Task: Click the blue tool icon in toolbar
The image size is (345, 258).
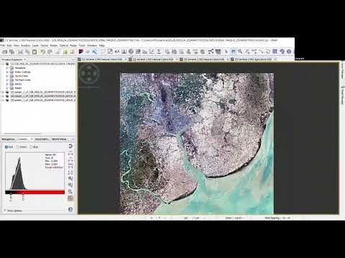Action: point(95,52)
